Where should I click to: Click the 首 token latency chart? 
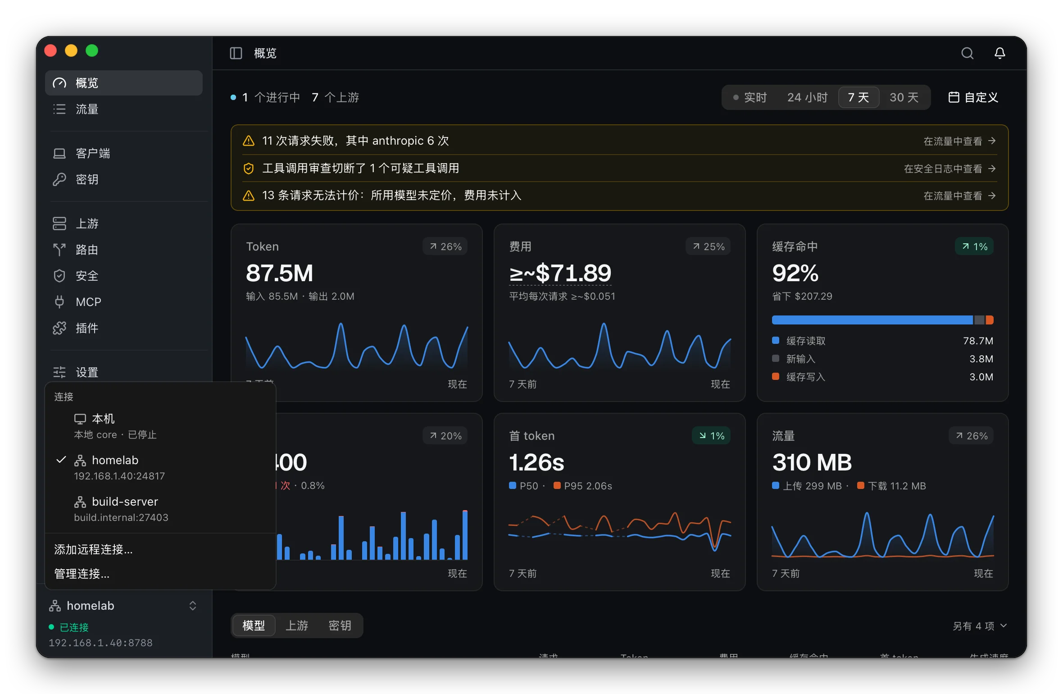620,533
